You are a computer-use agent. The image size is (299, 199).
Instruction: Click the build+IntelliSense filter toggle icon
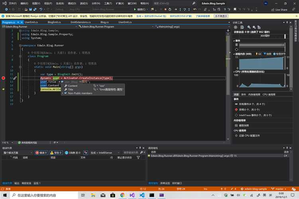pyautogui.click(x=85, y=153)
